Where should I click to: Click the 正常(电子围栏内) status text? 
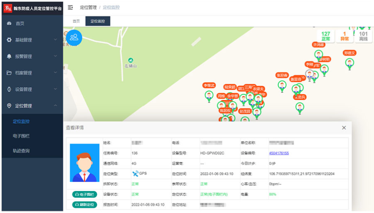pyautogui.click(x=214, y=194)
